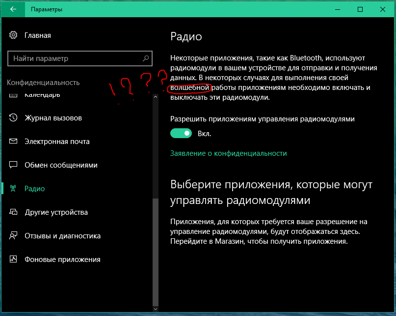This screenshot has height=316, width=396.
Task: Click the Радио page heading
Action: tap(186, 36)
